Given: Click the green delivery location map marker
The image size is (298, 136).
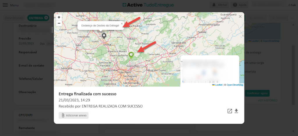Looking at the screenshot, I should point(131,55).
